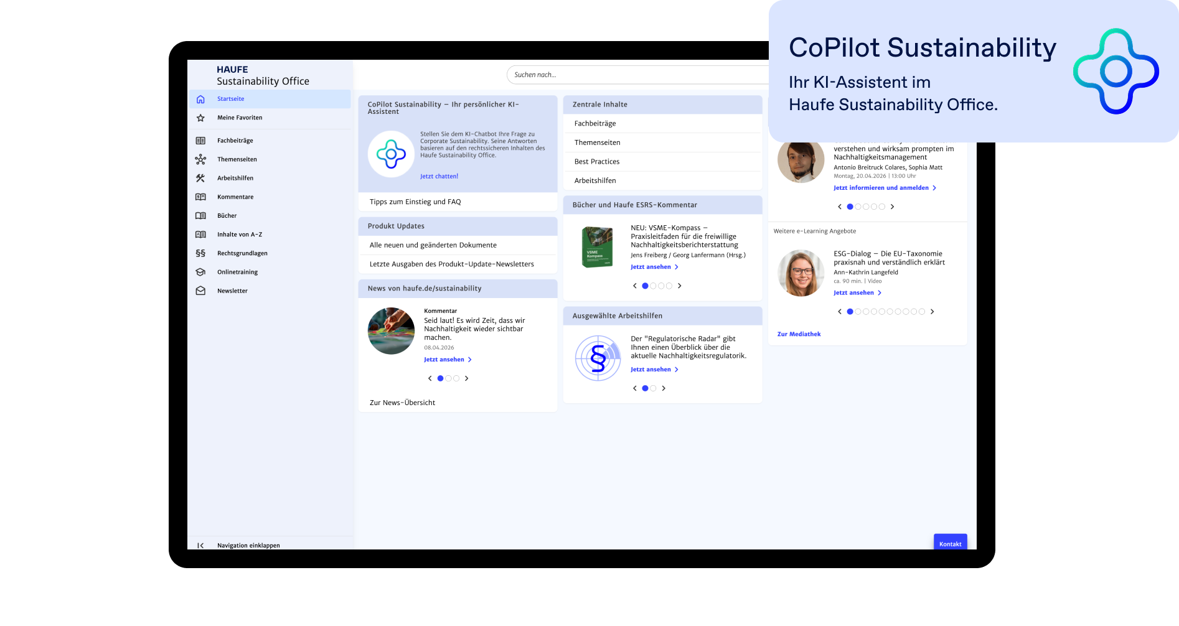Open Onlinetraining via graduation cap icon

[x=200, y=272]
